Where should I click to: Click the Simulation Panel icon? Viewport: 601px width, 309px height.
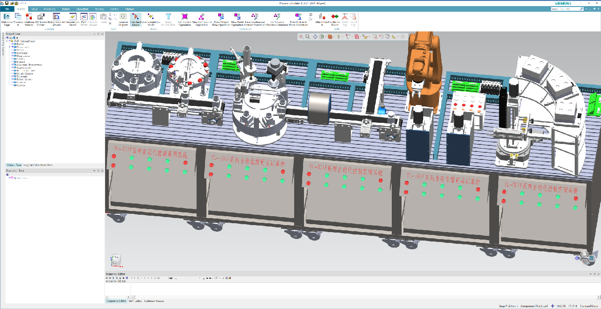(73, 19)
